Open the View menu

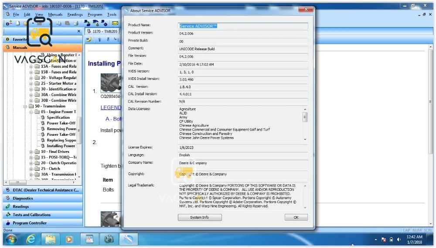pyautogui.click(x=39, y=14)
